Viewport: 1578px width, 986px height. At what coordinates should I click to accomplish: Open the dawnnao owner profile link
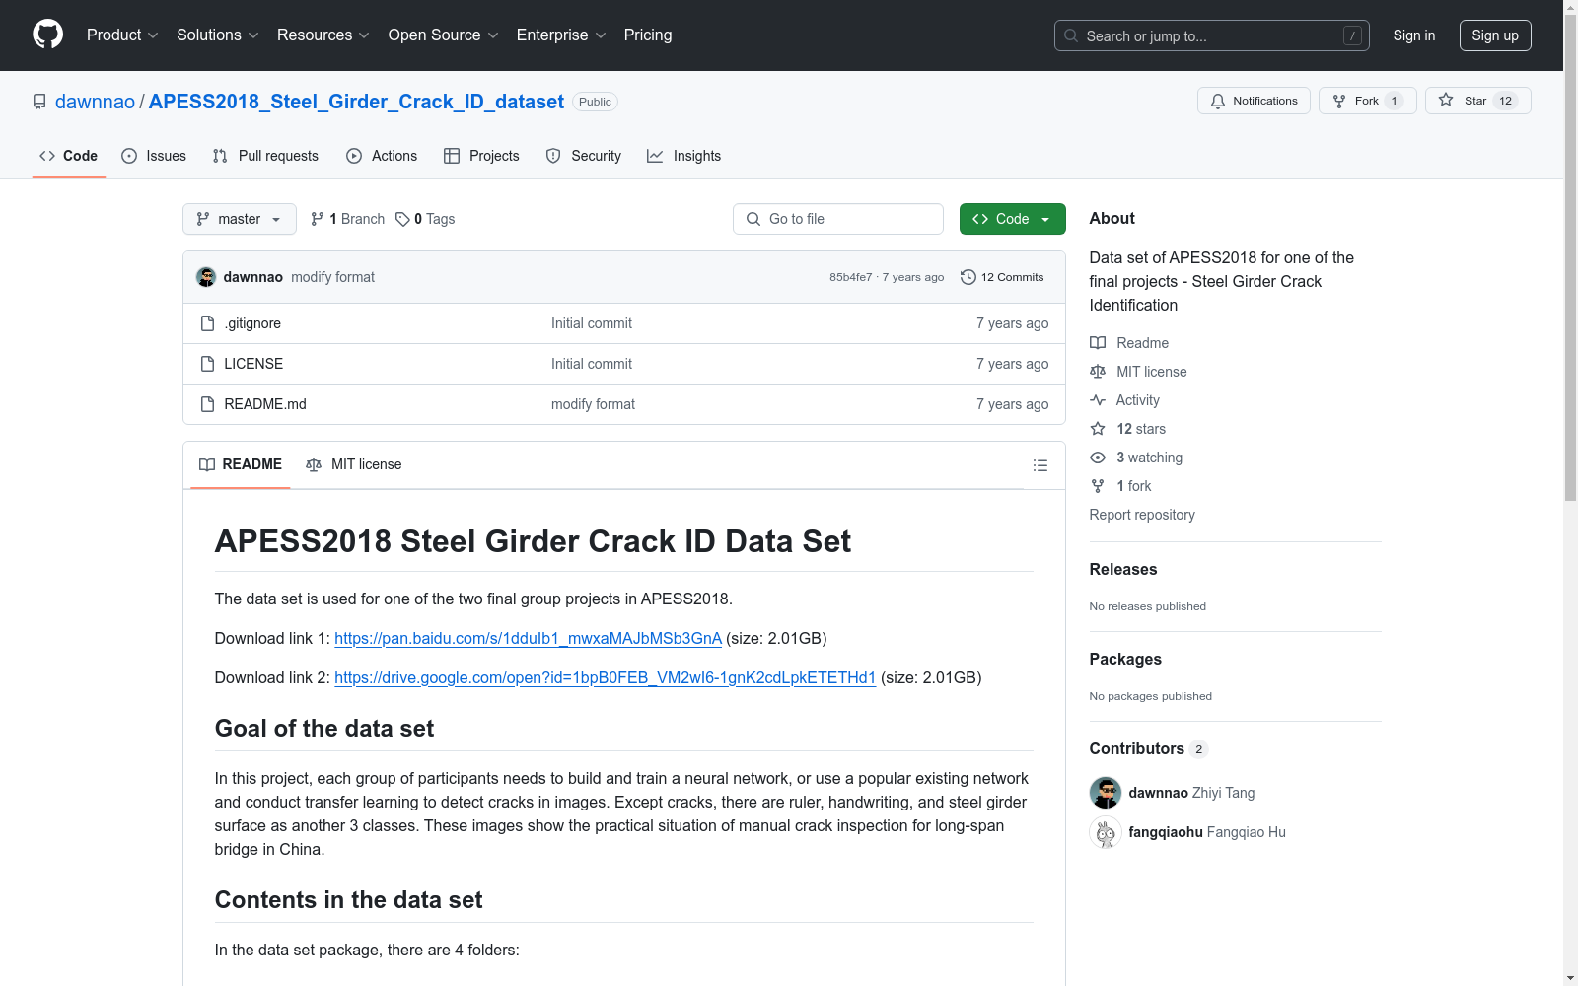[x=95, y=102]
